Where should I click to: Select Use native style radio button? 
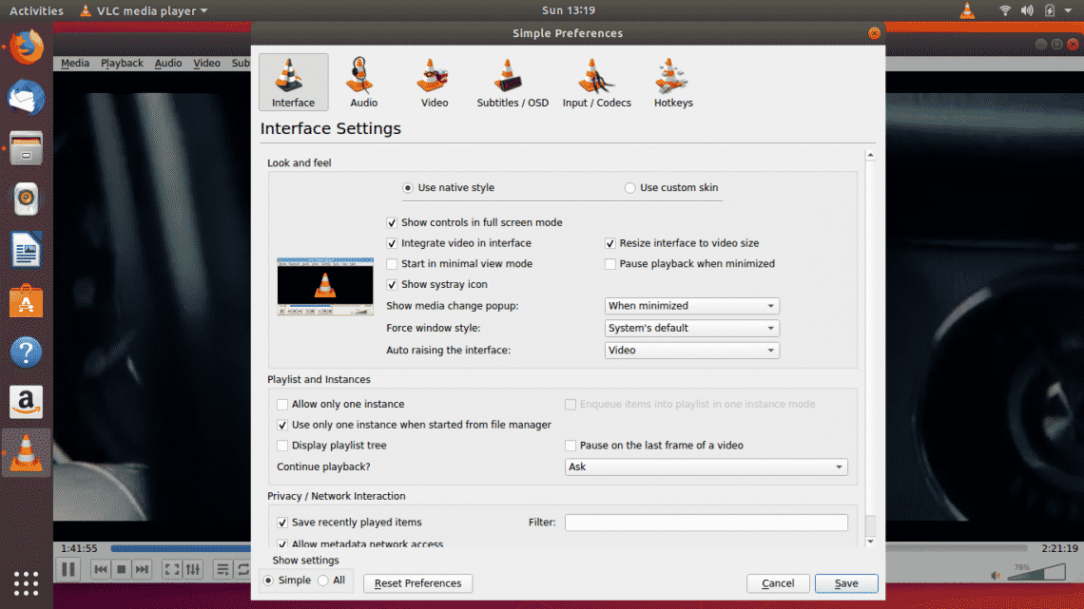coord(408,188)
